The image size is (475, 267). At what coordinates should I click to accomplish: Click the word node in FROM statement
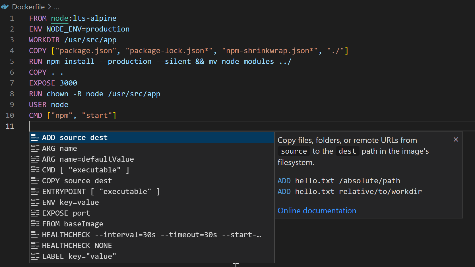pos(59,18)
